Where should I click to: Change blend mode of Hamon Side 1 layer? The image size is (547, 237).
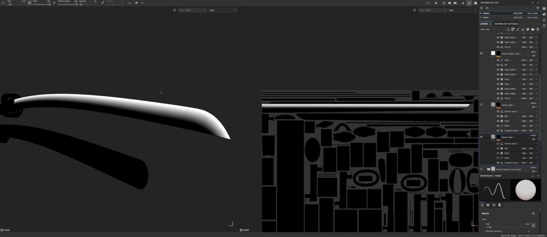pos(534,135)
